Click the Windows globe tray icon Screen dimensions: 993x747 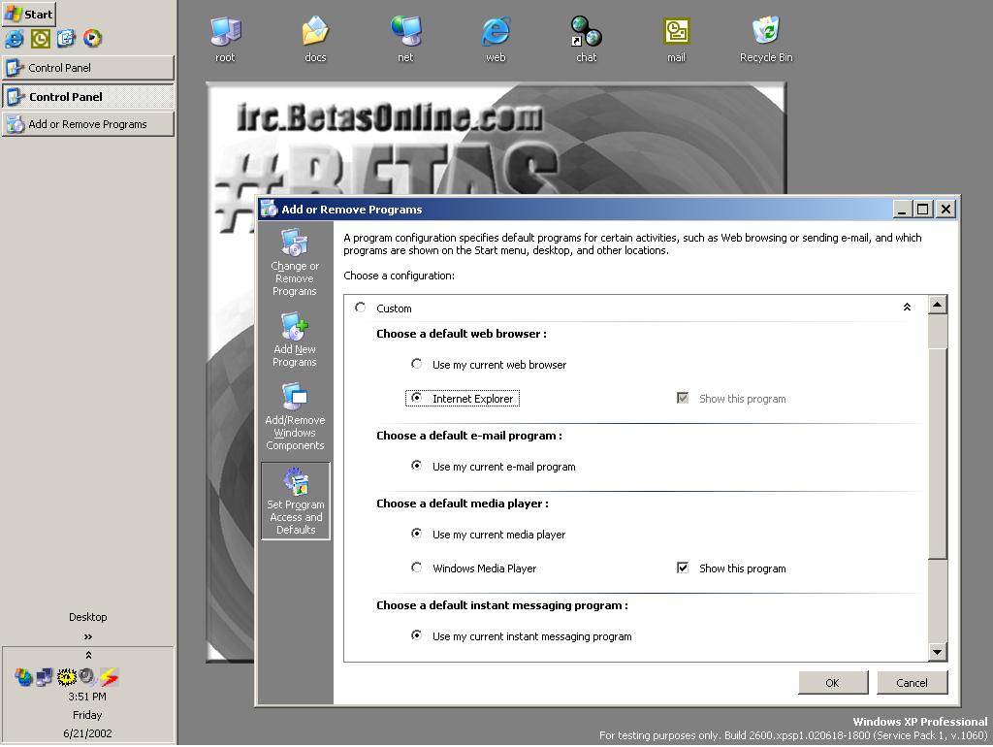click(23, 677)
